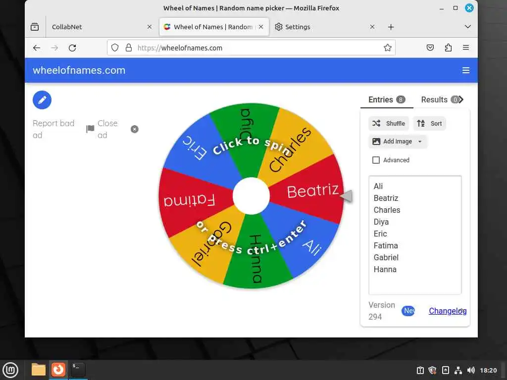
Task: Open the terminal from taskbar
Action: 78,370
